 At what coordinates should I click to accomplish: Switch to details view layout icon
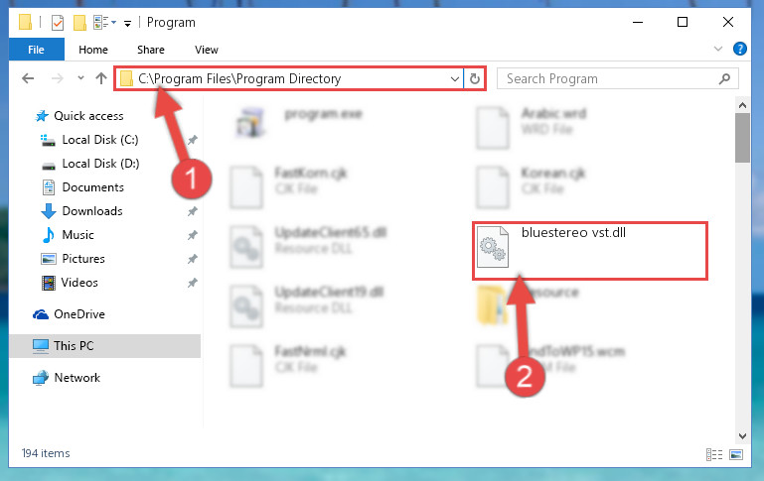pos(713,454)
